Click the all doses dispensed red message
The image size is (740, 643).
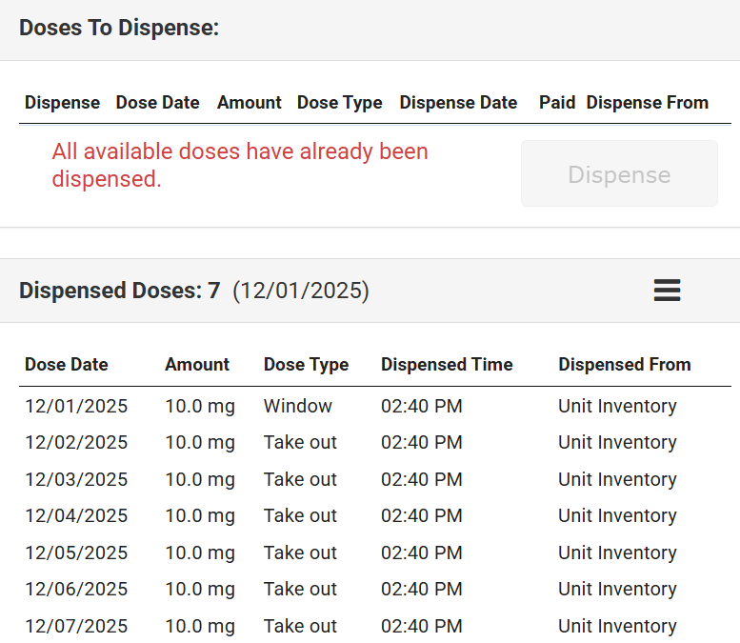[x=240, y=165]
